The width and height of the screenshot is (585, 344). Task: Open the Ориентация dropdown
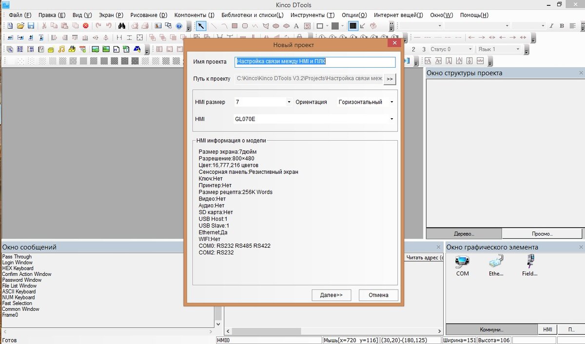[x=392, y=102]
